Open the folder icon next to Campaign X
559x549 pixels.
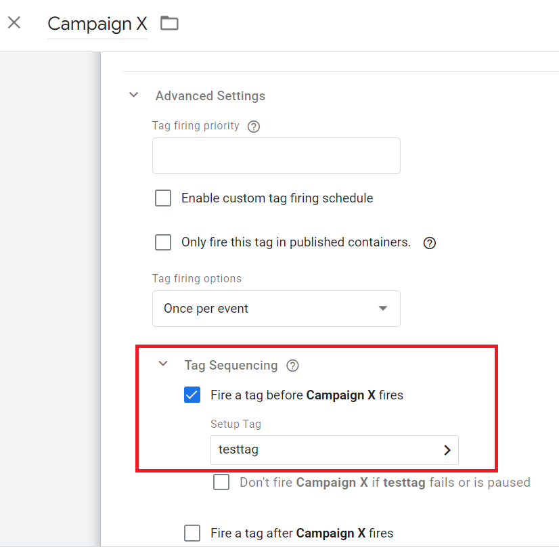169,23
